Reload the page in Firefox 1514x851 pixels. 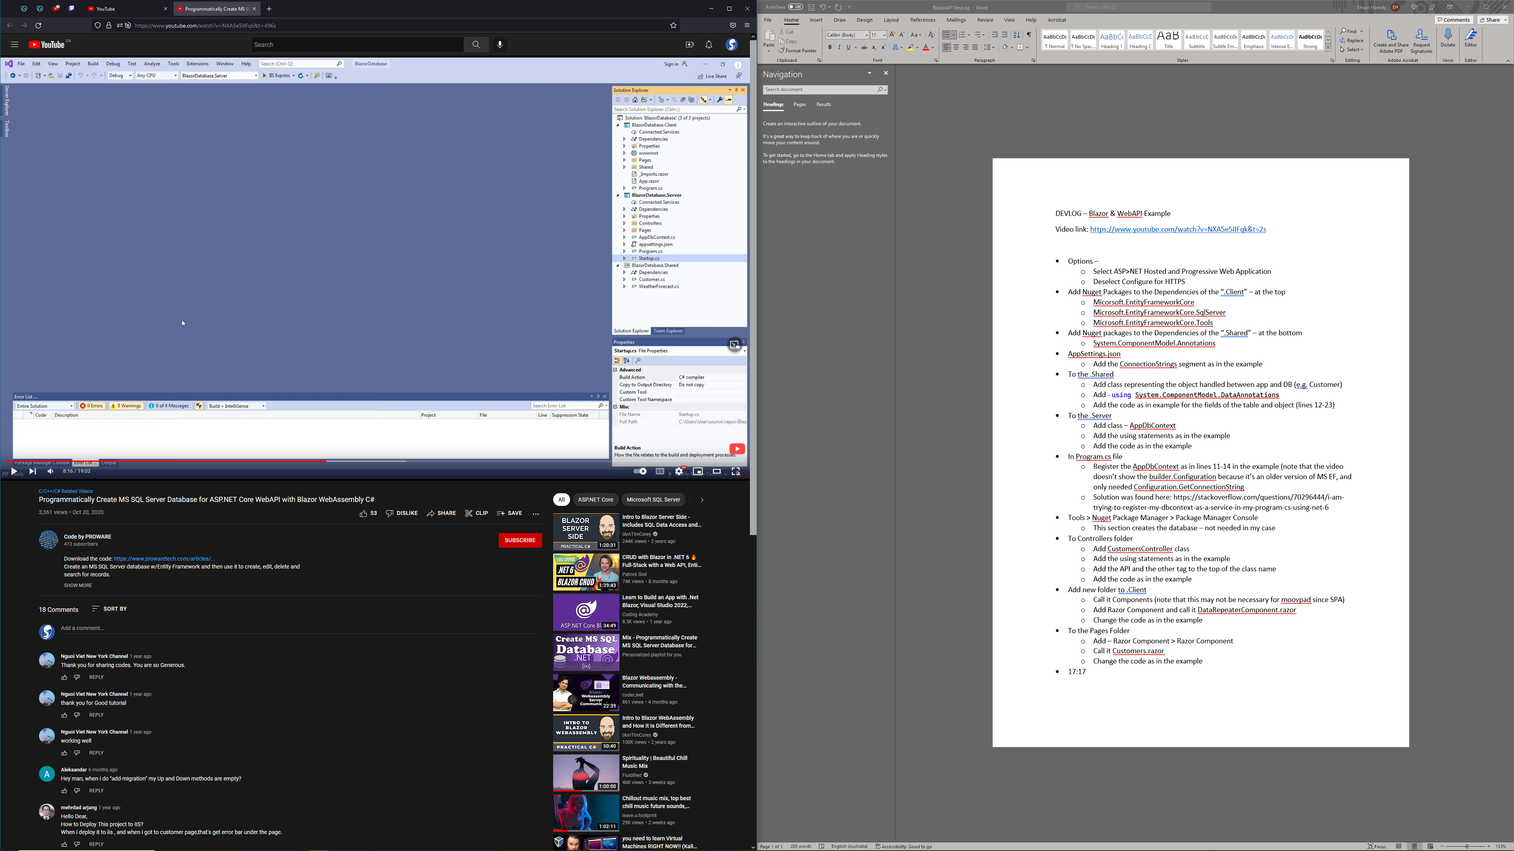(38, 25)
